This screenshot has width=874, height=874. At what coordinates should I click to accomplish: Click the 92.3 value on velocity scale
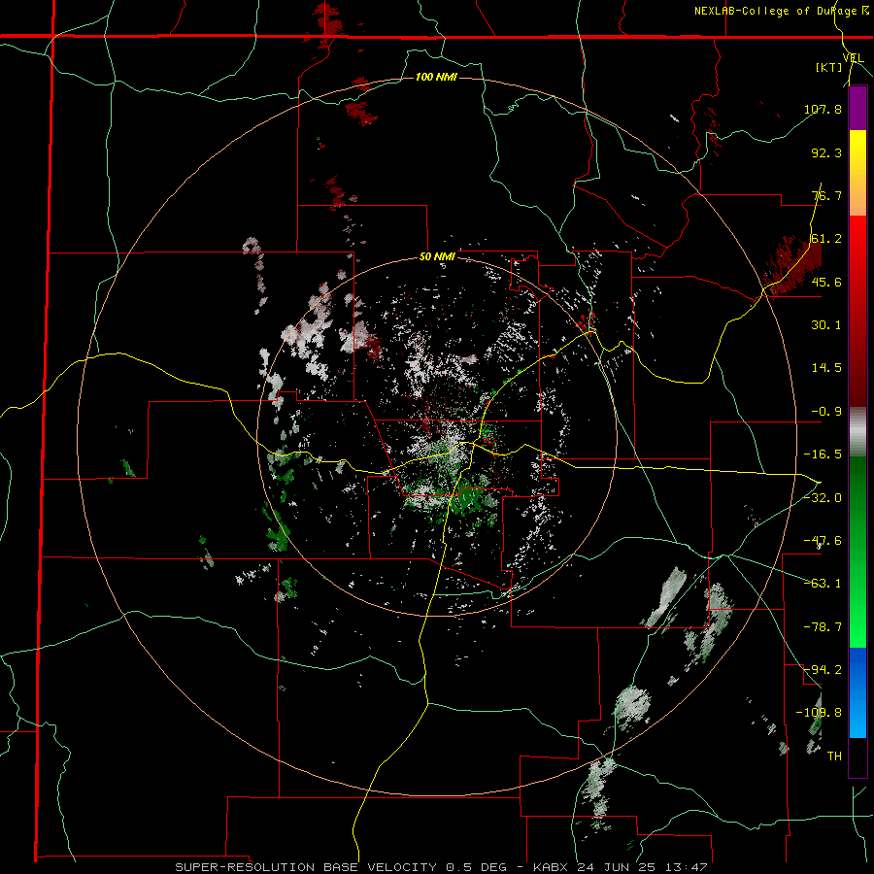[x=826, y=152]
